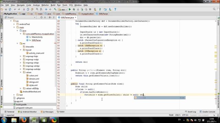Screen dimensions: 220x123
Task: Click the Redo toolbar arrow
Action: 19,9
